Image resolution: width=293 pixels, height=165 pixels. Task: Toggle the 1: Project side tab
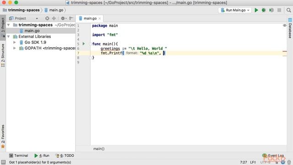pyautogui.click(x=3, y=27)
